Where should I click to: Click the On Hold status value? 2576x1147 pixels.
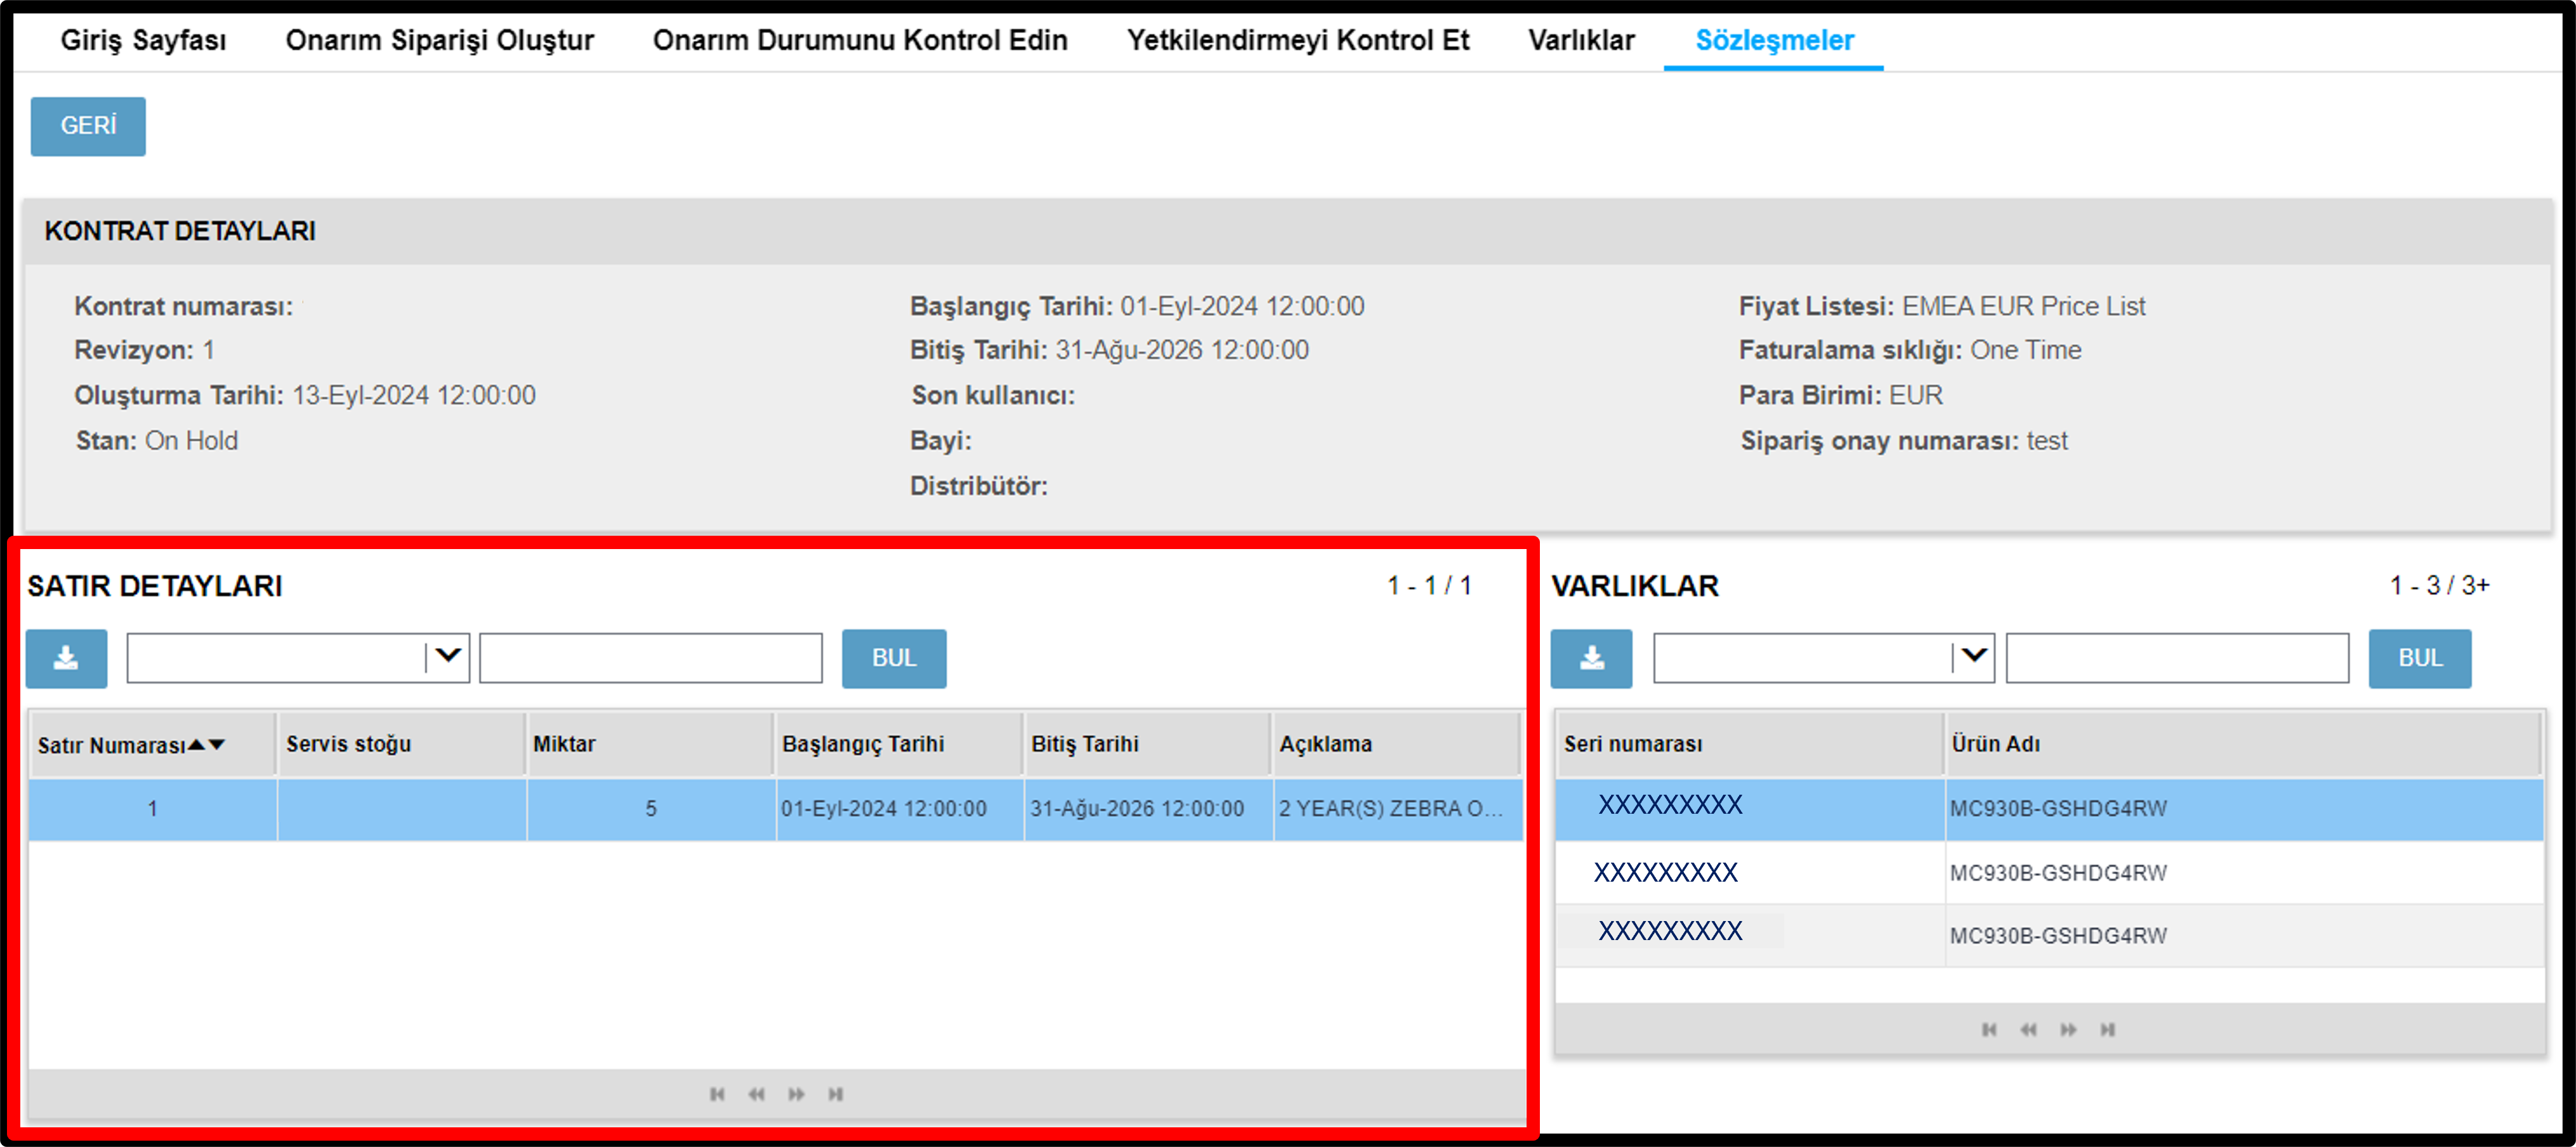click(x=192, y=441)
